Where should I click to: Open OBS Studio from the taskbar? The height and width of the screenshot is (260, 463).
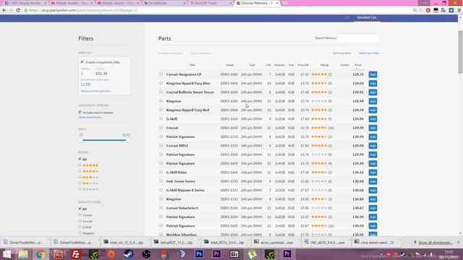tap(146, 253)
